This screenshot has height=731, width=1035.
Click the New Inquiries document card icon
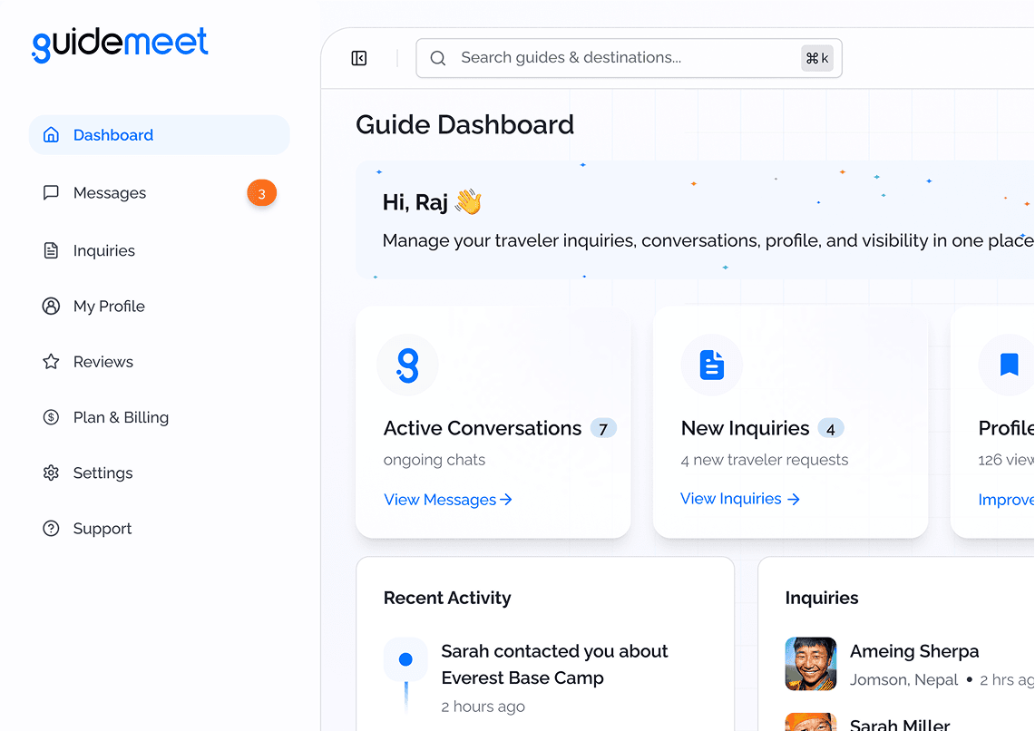point(711,365)
